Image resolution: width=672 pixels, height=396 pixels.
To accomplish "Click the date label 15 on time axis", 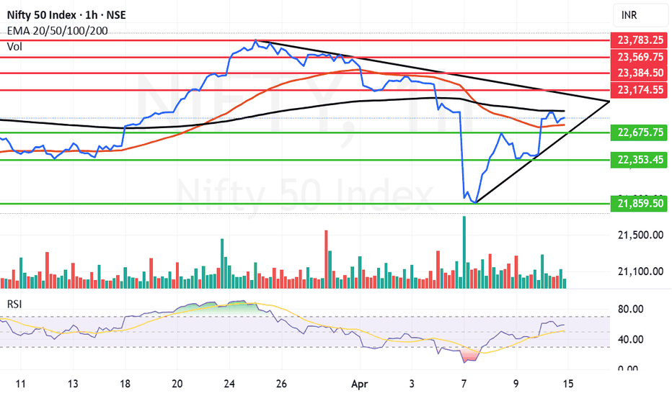I will (x=568, y=384).
